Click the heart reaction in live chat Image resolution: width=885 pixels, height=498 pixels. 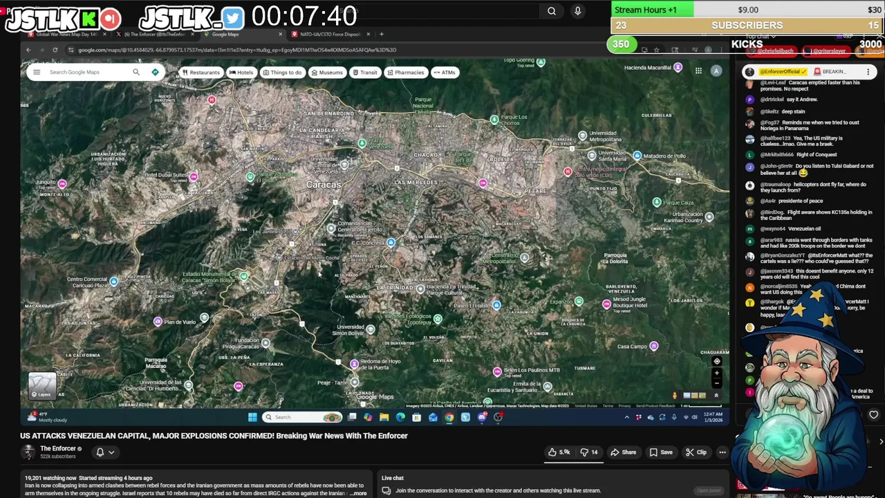point(873,415)
